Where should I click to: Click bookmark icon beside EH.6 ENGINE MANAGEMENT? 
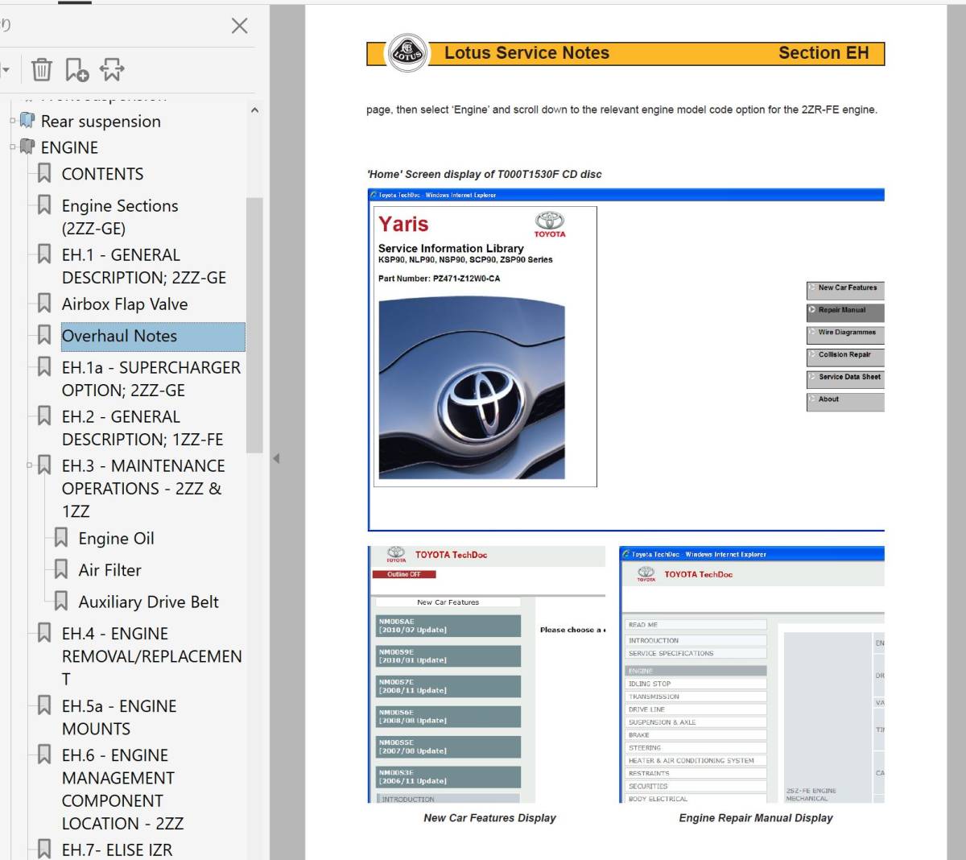tap(44, 755)
